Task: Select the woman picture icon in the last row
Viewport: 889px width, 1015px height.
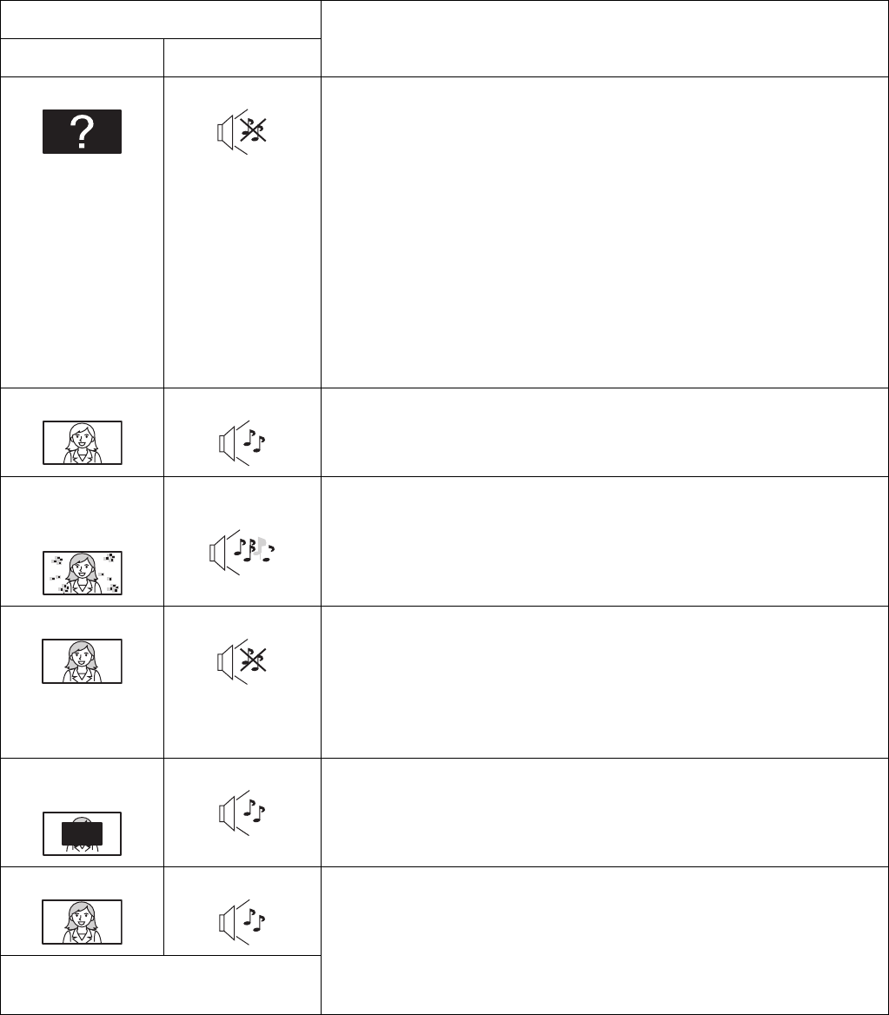Action: click(x=82, y=921)
